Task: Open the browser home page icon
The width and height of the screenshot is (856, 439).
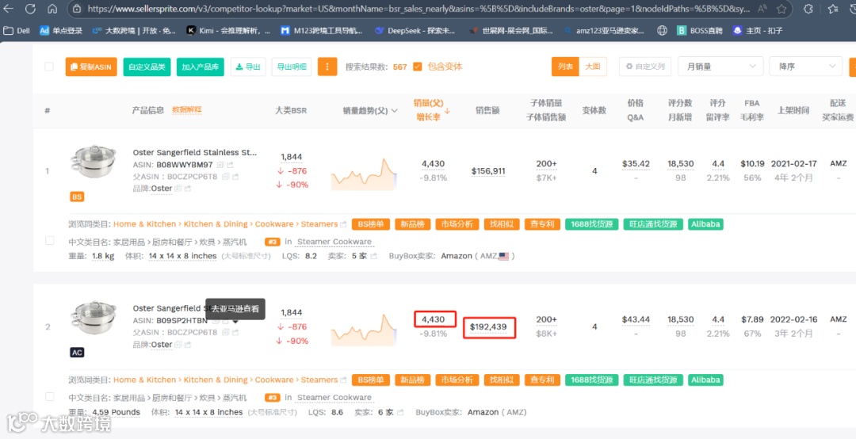Action: coord(52,9)
